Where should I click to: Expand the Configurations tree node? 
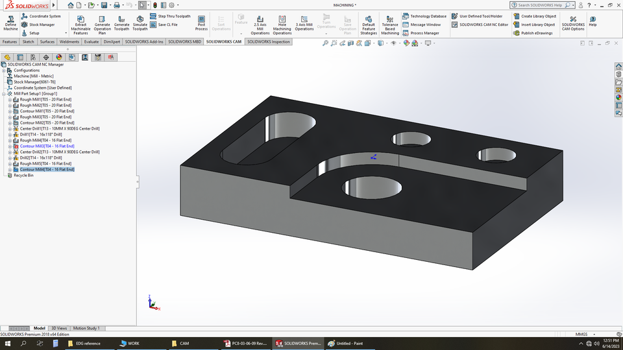(x=4, y=70)
